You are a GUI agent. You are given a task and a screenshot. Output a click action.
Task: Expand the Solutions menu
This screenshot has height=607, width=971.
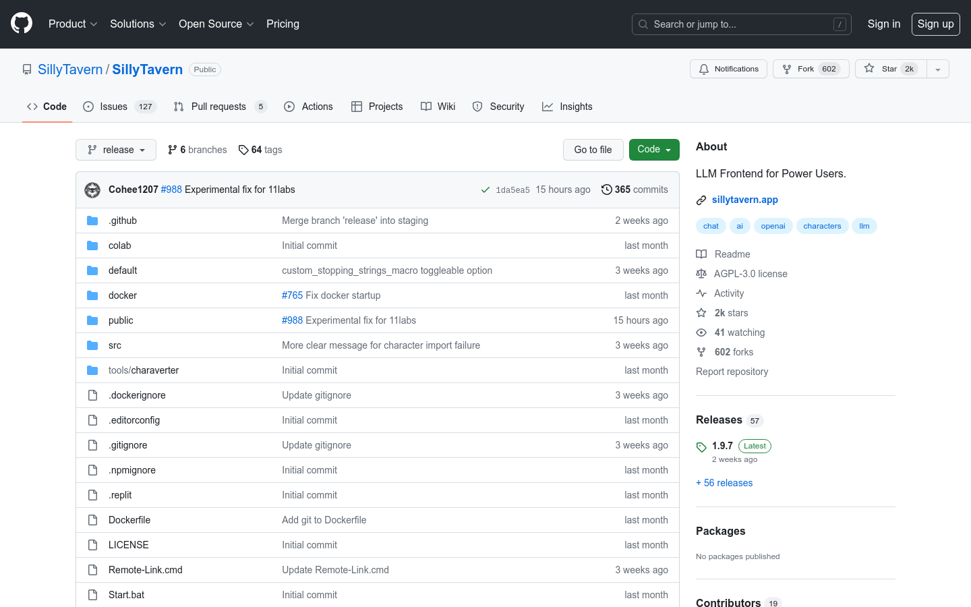pos(138,24)
